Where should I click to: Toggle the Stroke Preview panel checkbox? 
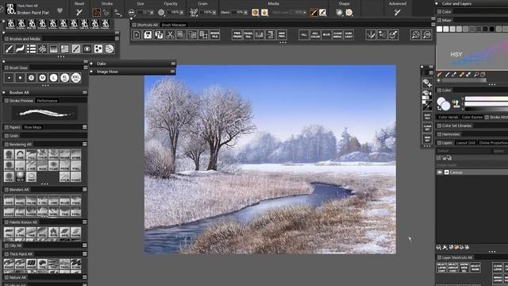(x=6, y=101)
